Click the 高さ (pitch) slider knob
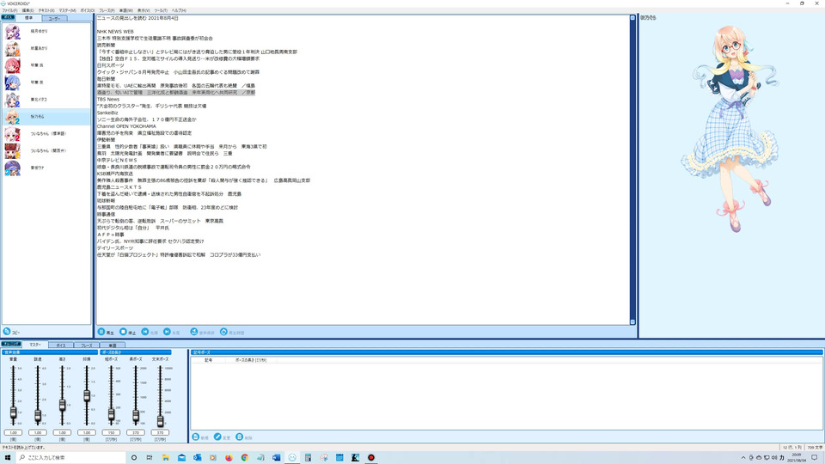The height and width of the screenshot is (464, 825). (62, 405)
